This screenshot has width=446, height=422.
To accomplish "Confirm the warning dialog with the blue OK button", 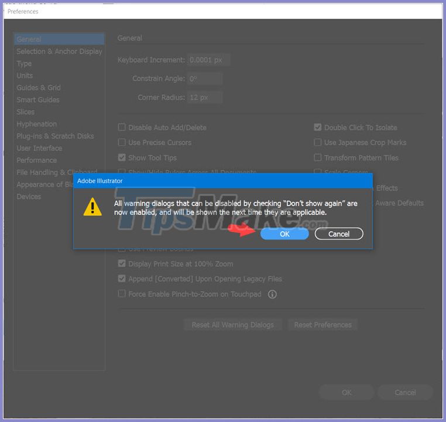I will click(x=284, y=234).
